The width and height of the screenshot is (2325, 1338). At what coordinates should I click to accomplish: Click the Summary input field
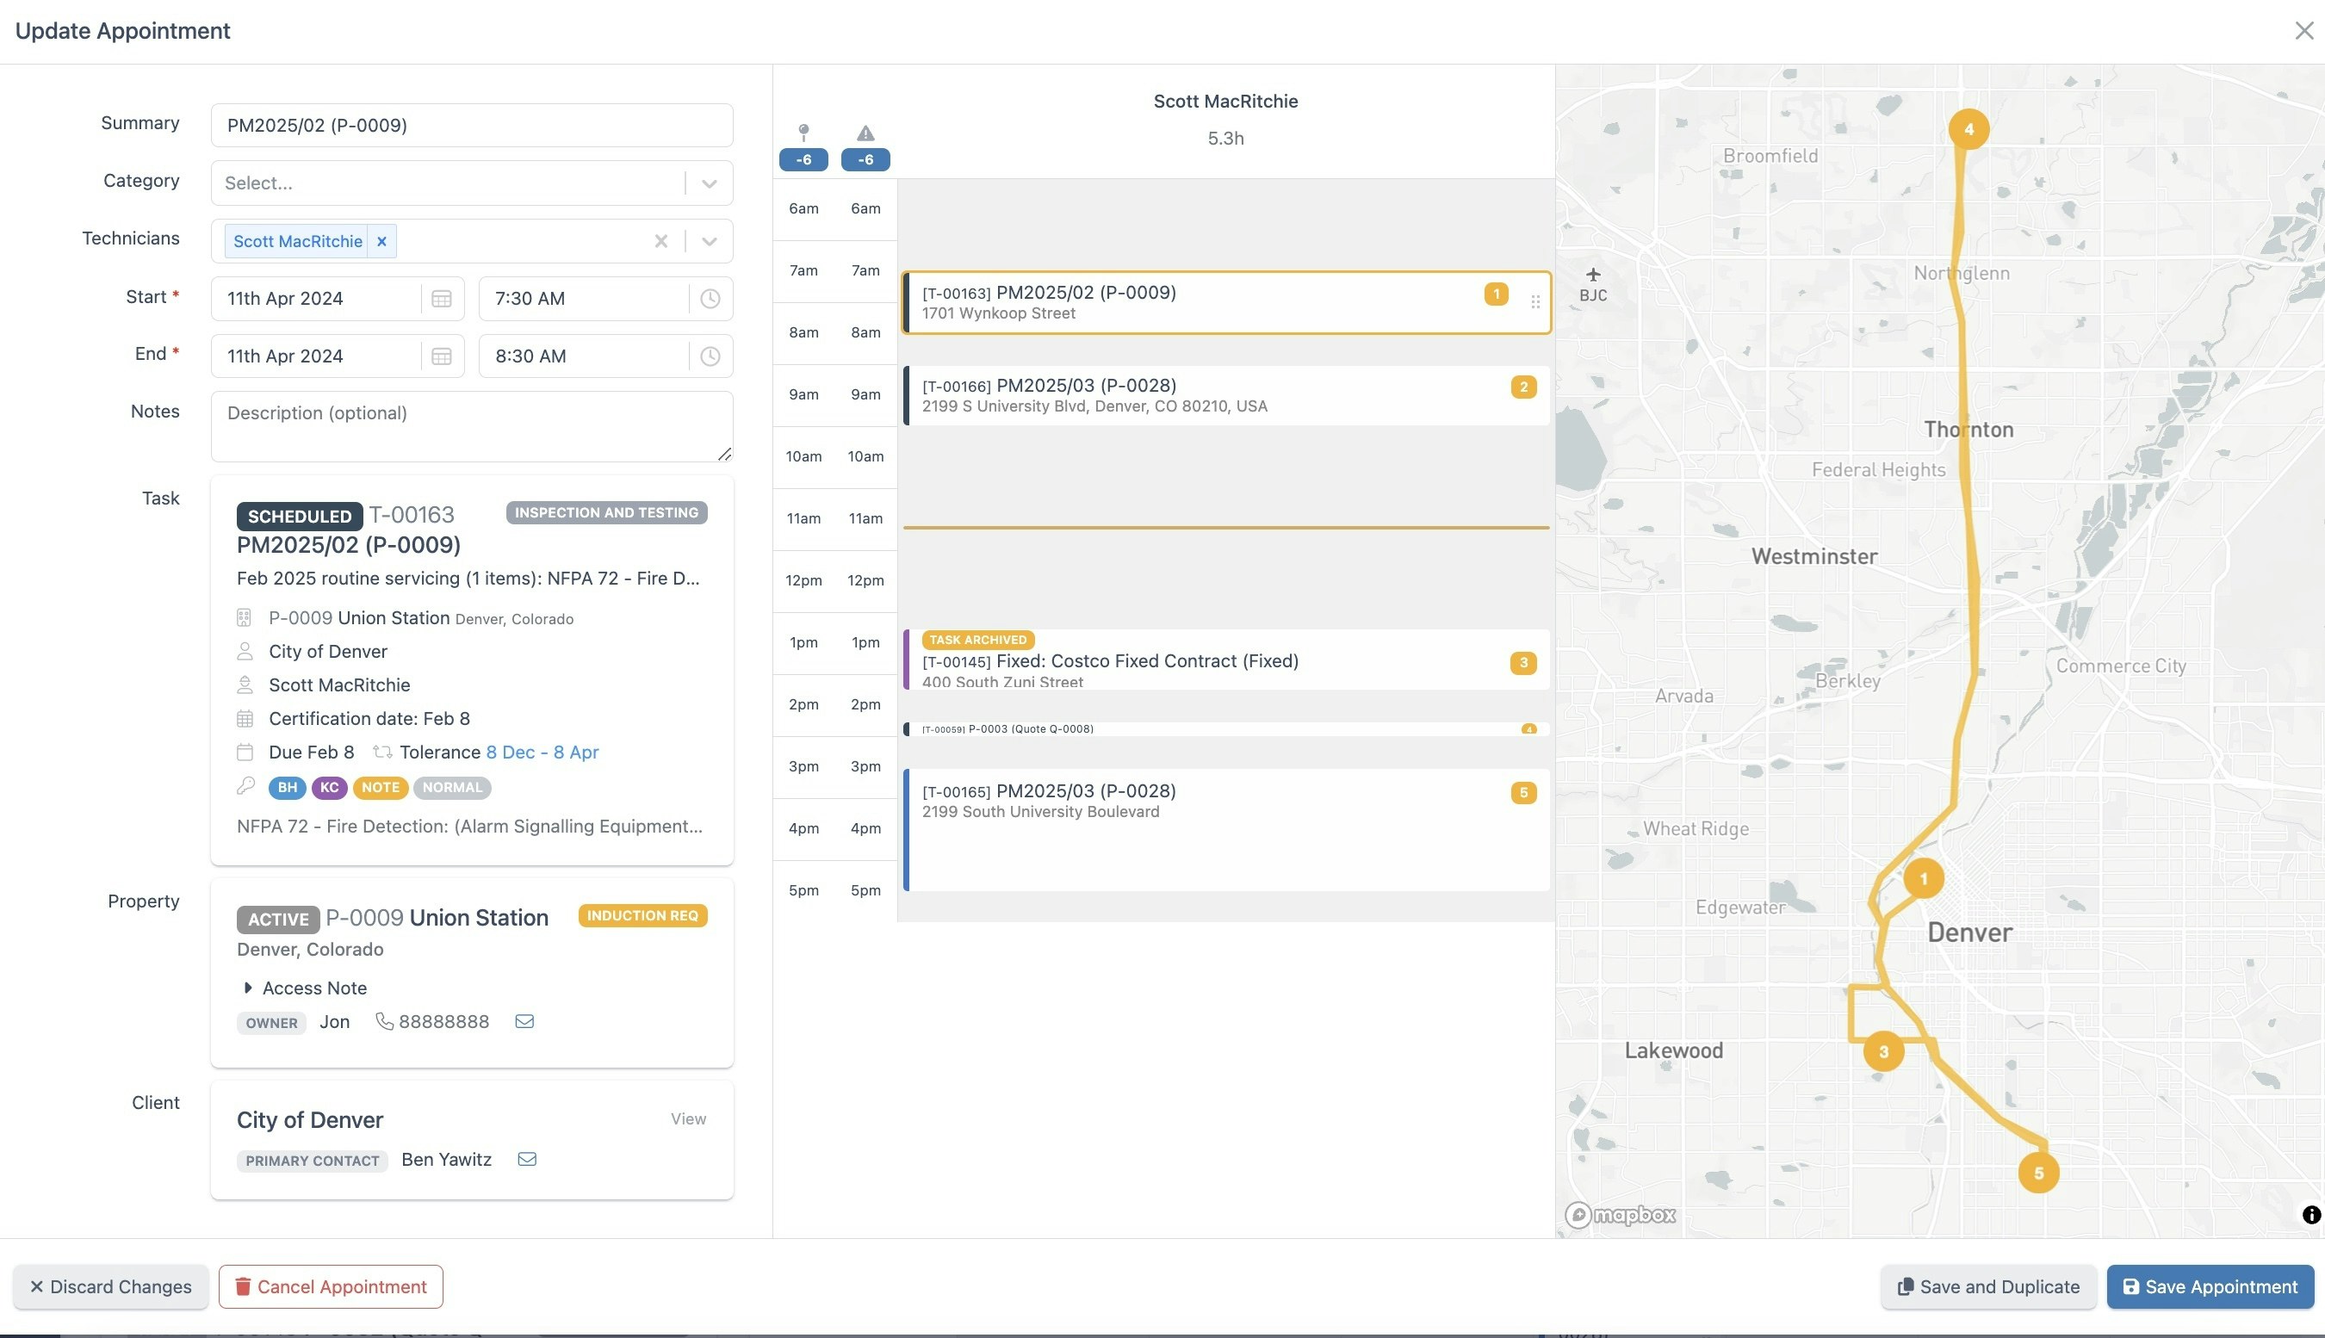pos(471,125)
